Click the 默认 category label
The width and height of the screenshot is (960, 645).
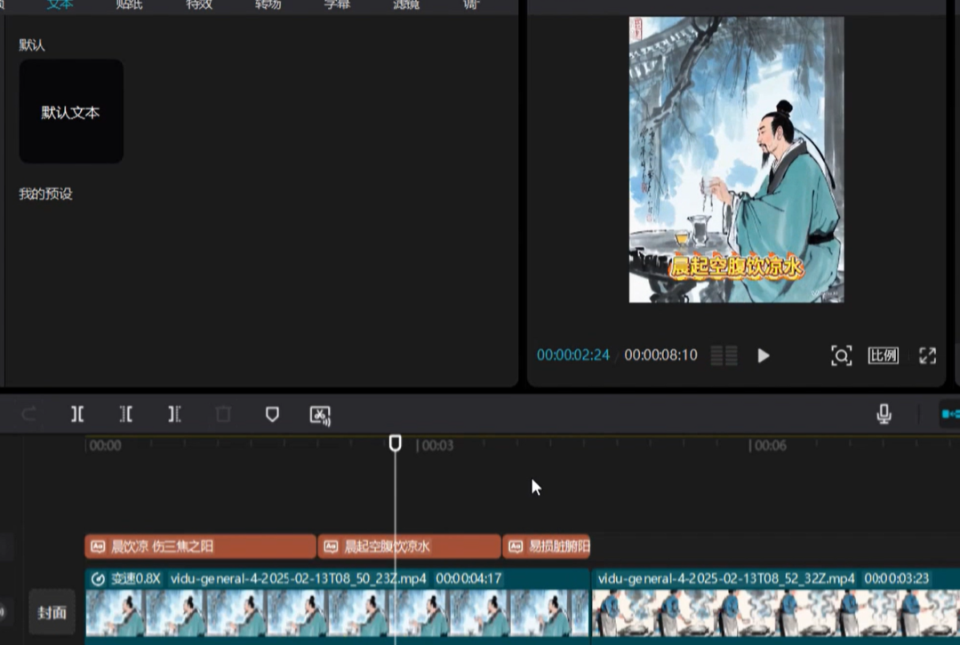coord(32,44)
